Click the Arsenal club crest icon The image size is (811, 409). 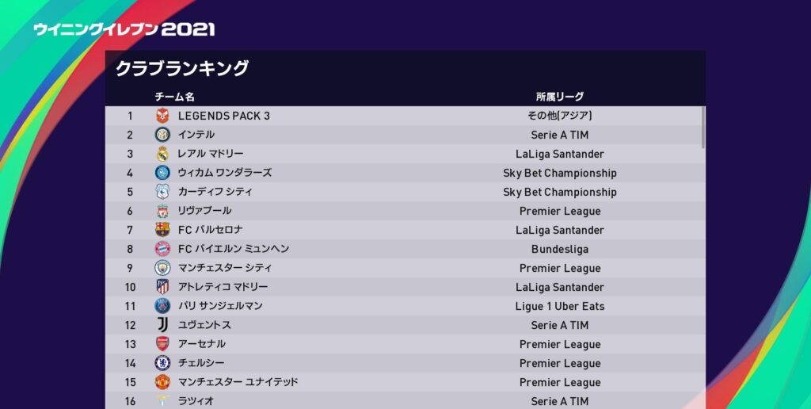[x=162, y=344]
